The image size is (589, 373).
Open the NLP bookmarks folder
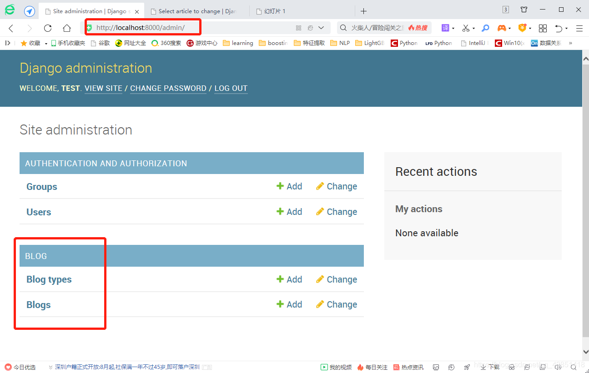pyautogui.click(x=340, y=43)
